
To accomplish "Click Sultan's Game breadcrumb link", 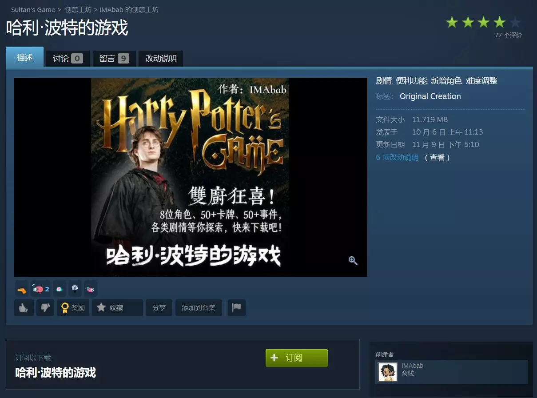I will coord(33,10).
